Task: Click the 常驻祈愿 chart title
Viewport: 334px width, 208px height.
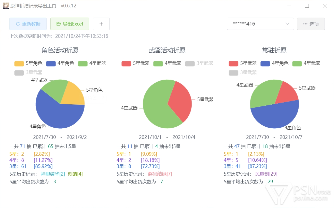Action: coord(274,50)
